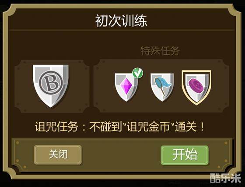The image size is (245, 187).
Task: Click the 关闭 close button
Action: coord(58,155)
